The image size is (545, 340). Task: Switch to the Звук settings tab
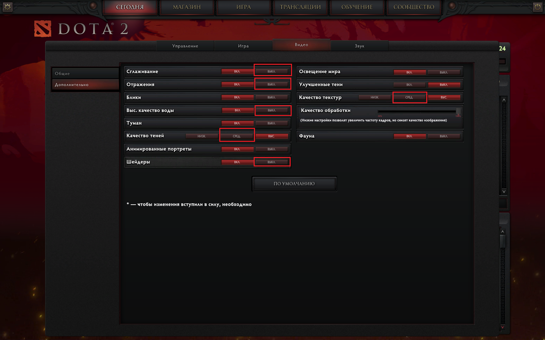click(359, 46)
